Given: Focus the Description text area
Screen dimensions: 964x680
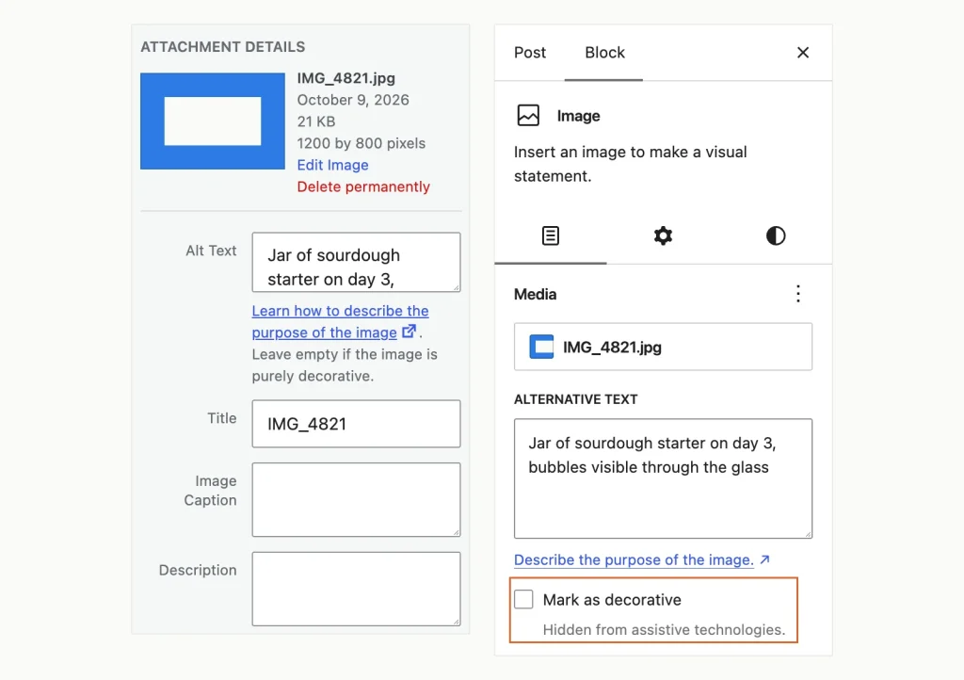Looking at the screenshot, I should pos(356,589).
